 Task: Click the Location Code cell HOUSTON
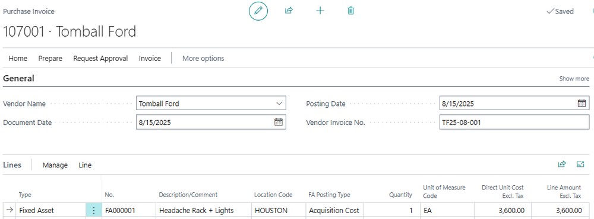point(279,210)
